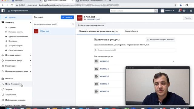Expand the Безопасность бренда section
This screenshot has height=109, width=194.
(x=30, y=61)
